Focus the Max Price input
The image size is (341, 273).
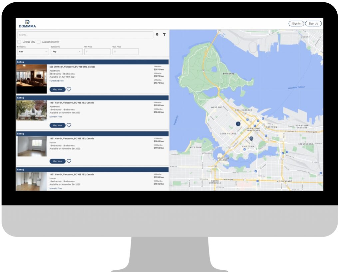pos(125,52)
